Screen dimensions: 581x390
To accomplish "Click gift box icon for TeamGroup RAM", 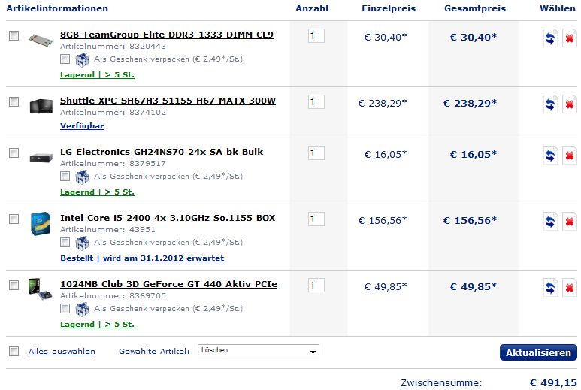I will tap(82, 59).
